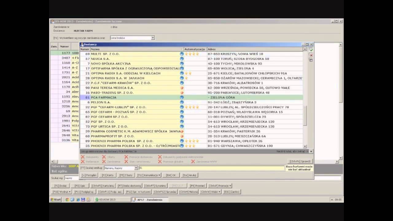This screenshot has width=393, height=221.
Task: Click the [Ent] OK button
Action: point(171,175)
